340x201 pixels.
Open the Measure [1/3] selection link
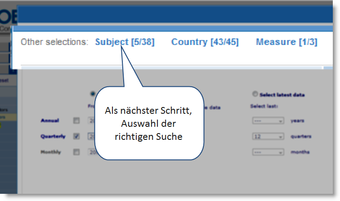point(286,42)
